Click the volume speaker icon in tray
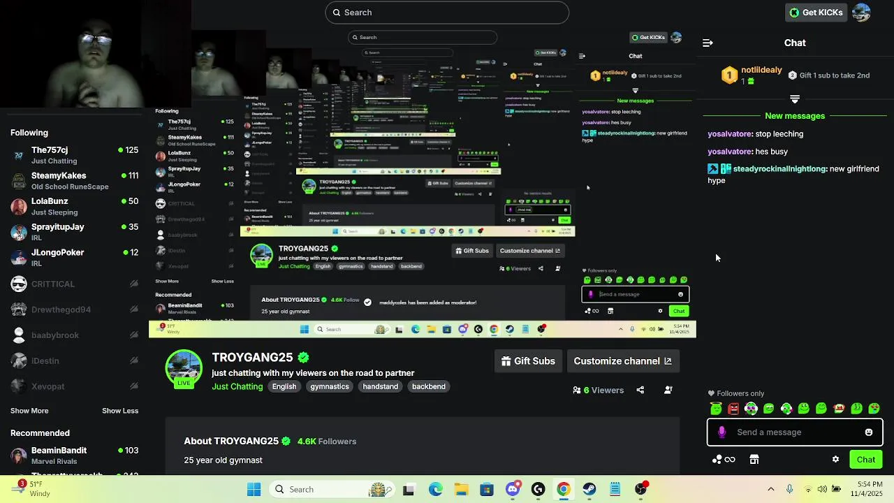This screenshot has height=503, width=894. point(822,490)
